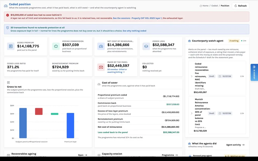This screenshot has width=258, height=161.
Task: Click the $52,588,347 ceded loss value
Action: 163,45
